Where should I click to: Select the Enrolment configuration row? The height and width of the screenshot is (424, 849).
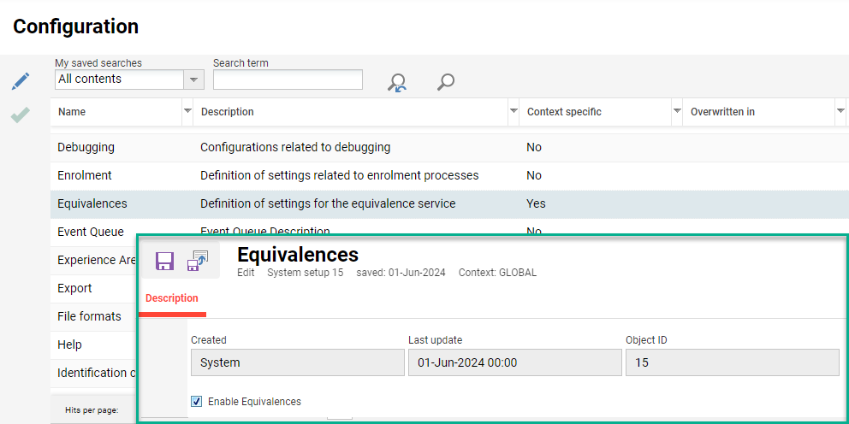[85, 175]
